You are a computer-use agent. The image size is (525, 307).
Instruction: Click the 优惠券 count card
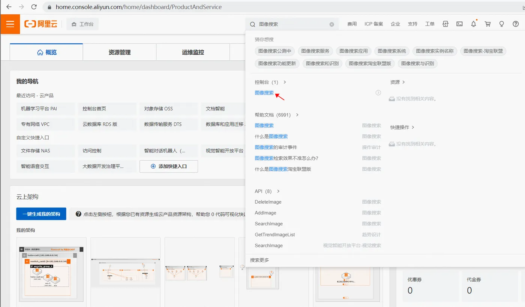click(431, 286)
